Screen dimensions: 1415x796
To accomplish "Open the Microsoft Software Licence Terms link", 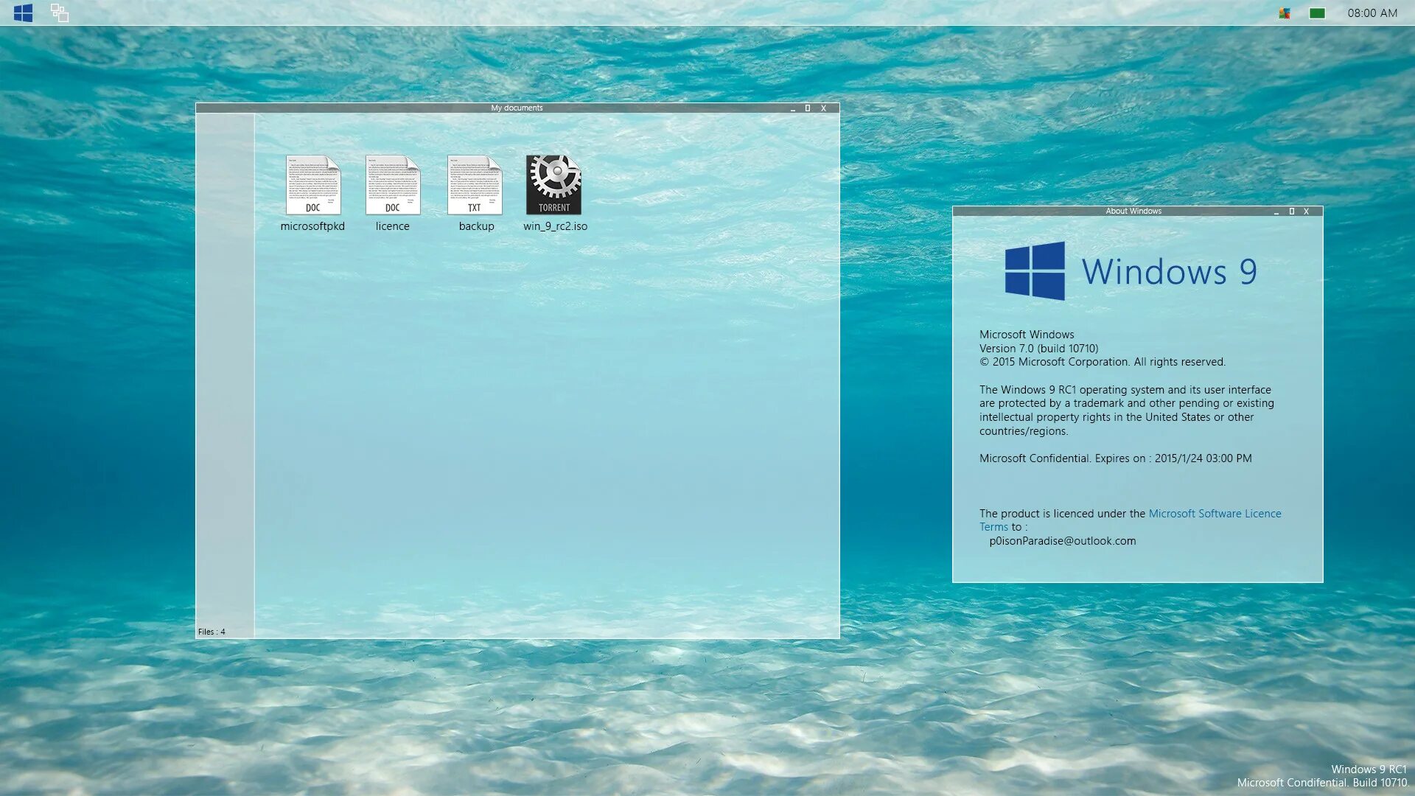I will click(x=1215, y=514).
